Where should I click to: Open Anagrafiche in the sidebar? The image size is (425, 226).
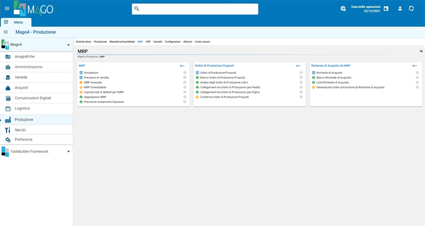36,56
